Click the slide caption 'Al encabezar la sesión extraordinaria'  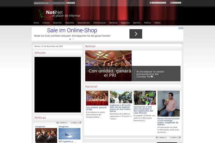coord(150,74)
